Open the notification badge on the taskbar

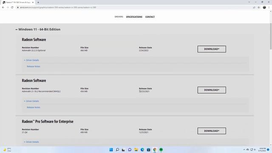click(x=268, y=150)
